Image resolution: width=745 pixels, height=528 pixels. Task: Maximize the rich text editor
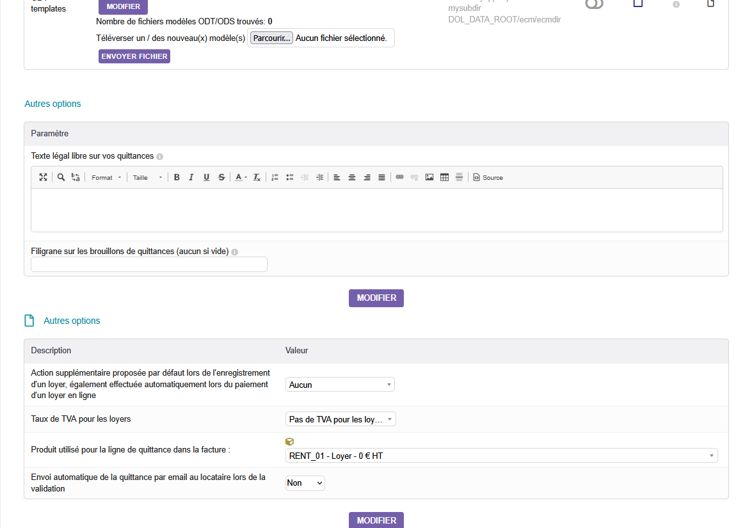pos(44,177)
